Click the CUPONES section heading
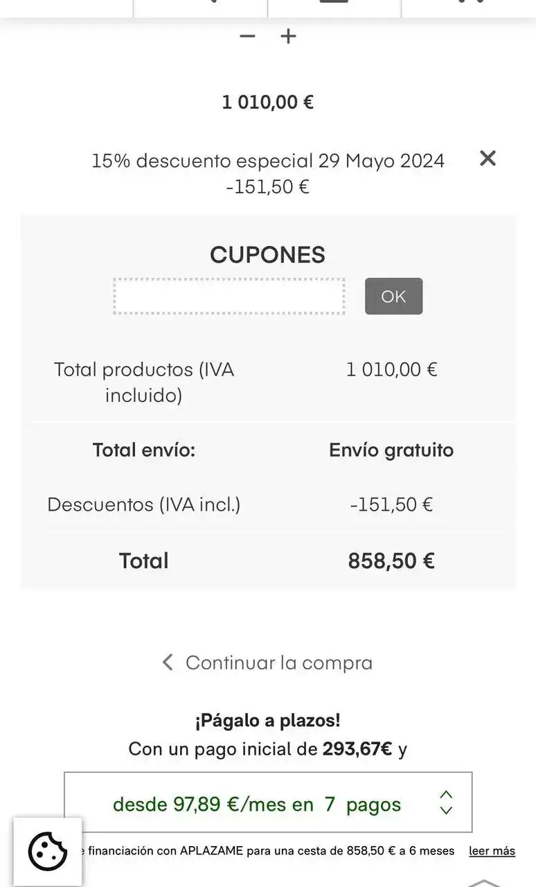 (267, 255)
